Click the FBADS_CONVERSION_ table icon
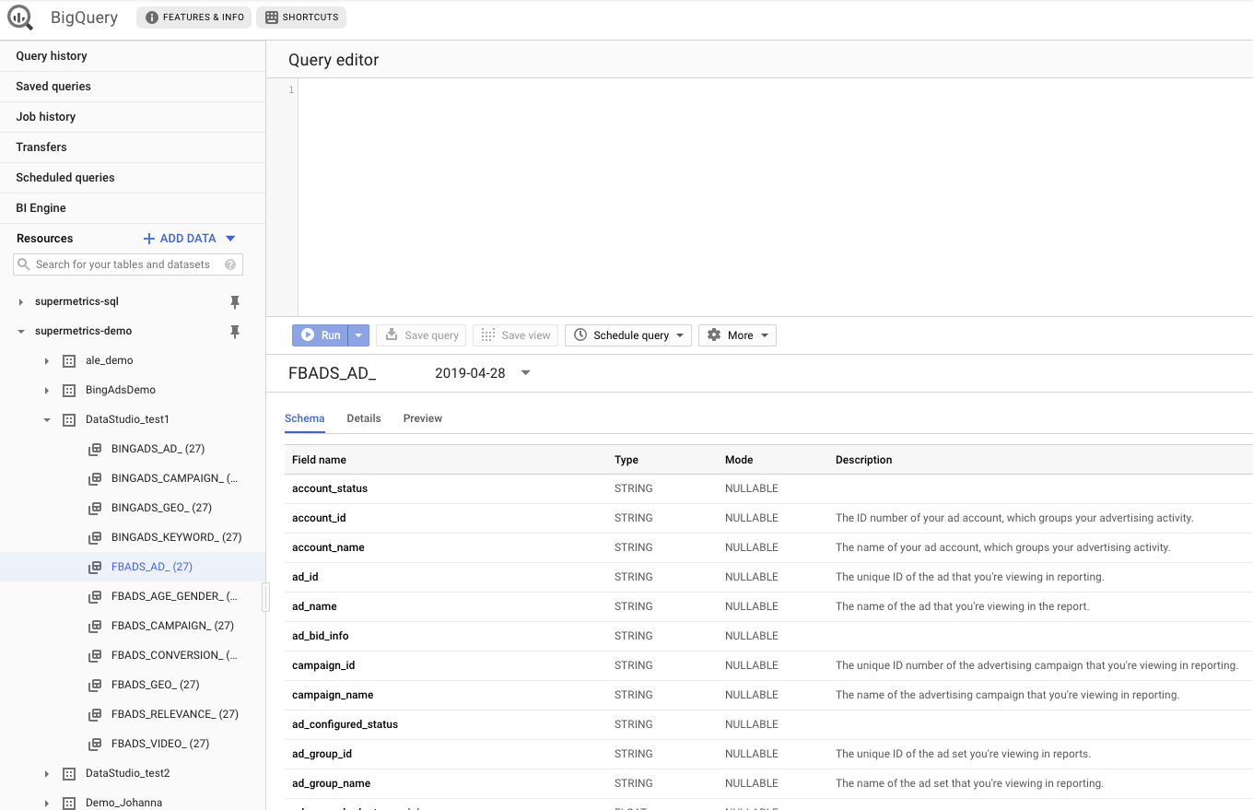This screenshot has width=1253, height=810. point(95,655)
